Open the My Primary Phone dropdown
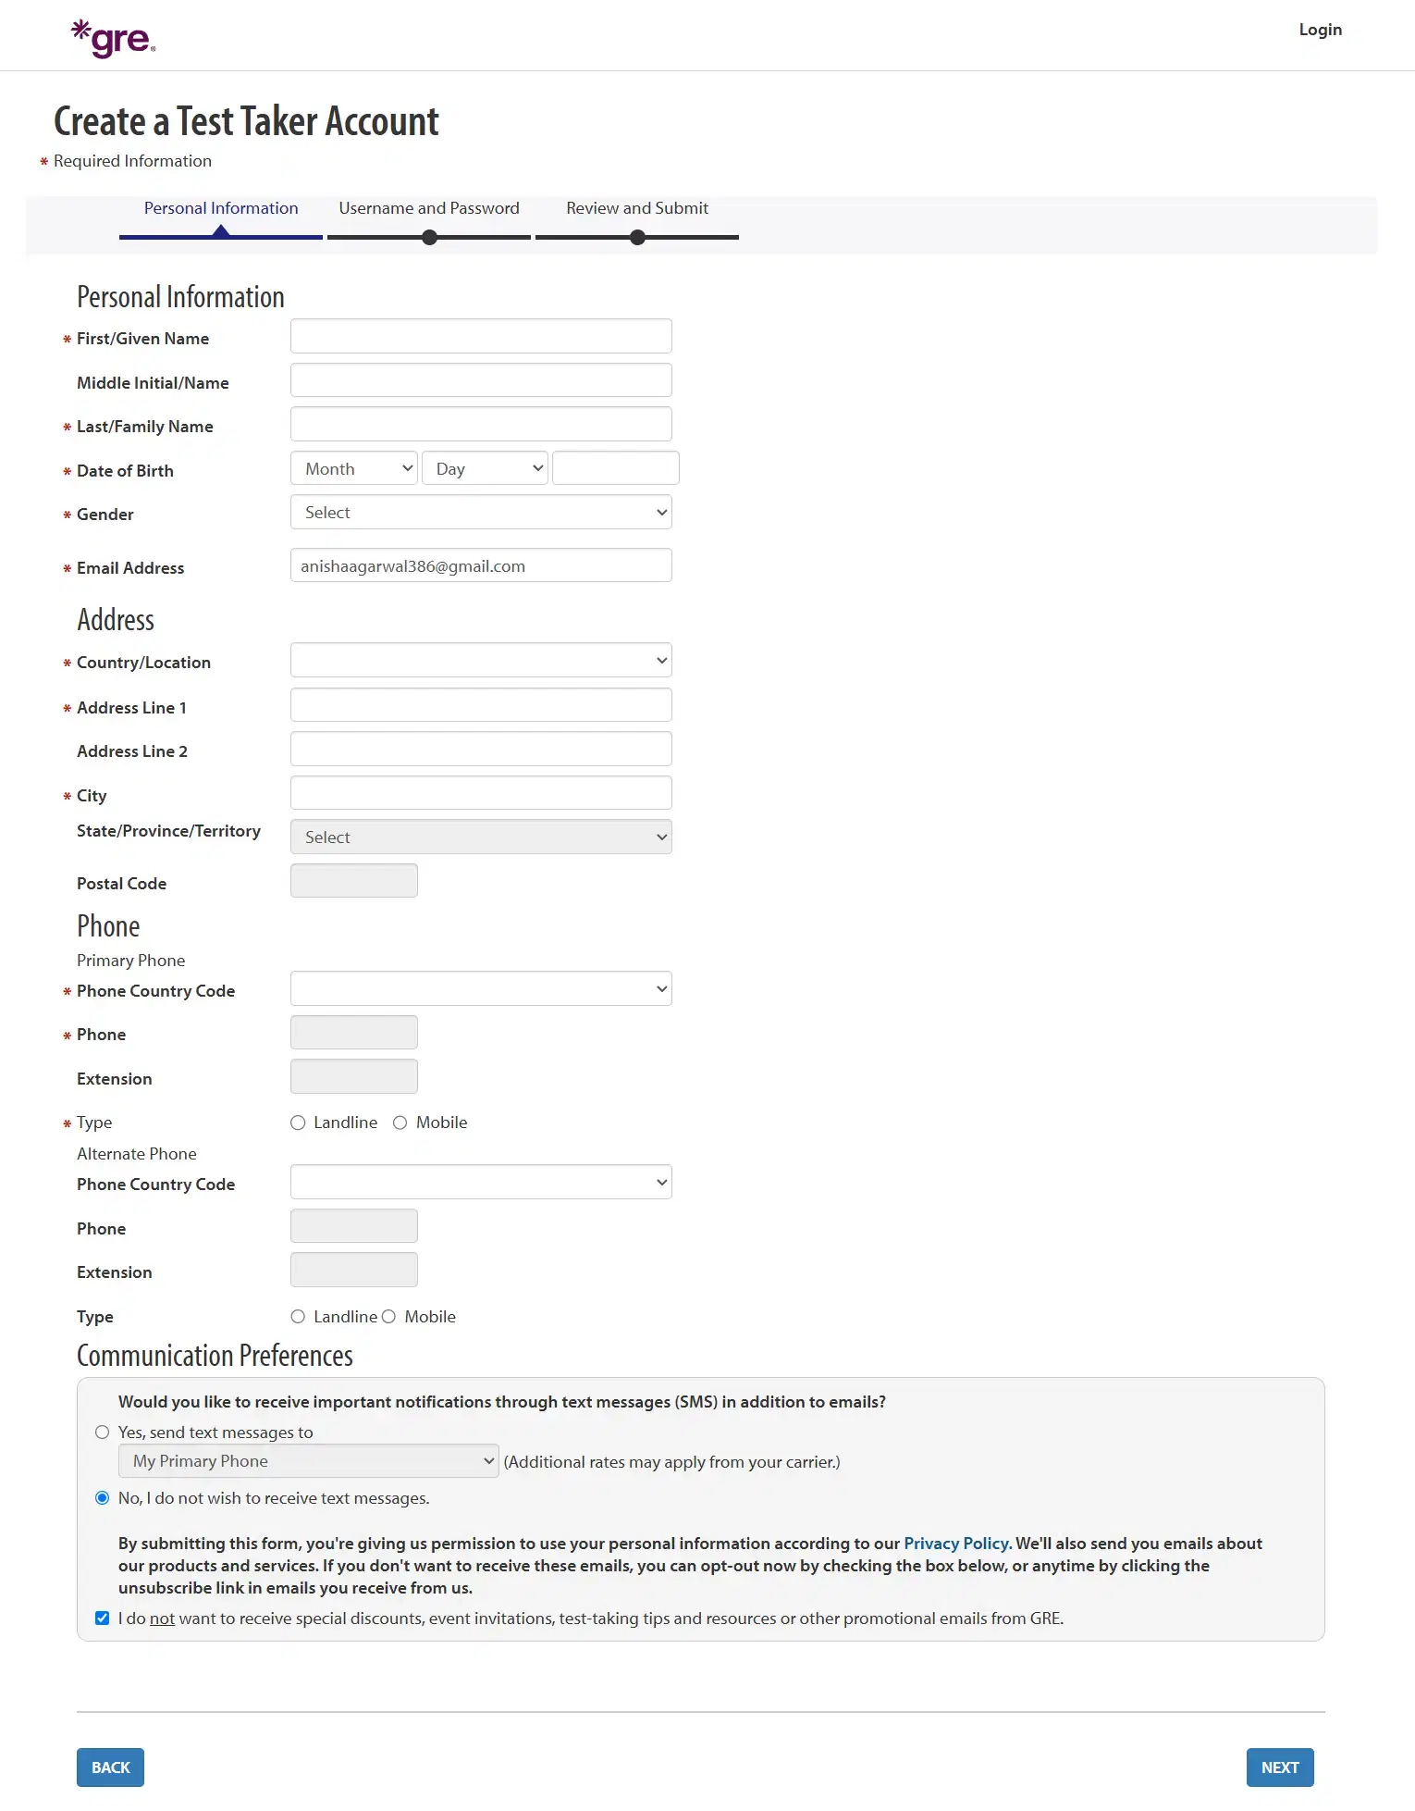Image resolution: width=1415 pixels, height=1811 pixels. pyautogui.click(x=309, y=1460)
